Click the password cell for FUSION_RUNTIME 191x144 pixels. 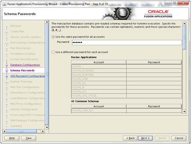tap(154, 75)
